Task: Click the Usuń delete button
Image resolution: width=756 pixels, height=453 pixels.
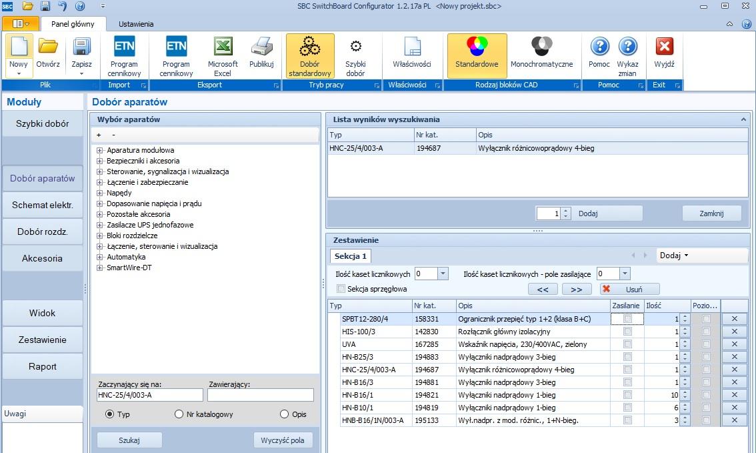Action: [x=629, y=289]
